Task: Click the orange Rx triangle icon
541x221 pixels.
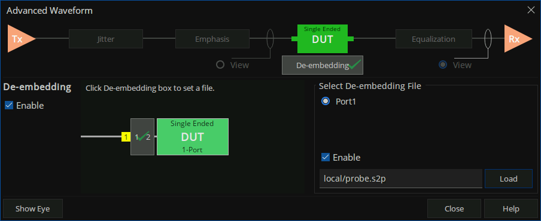Action: pyautogui.click(x=516, y=39)
